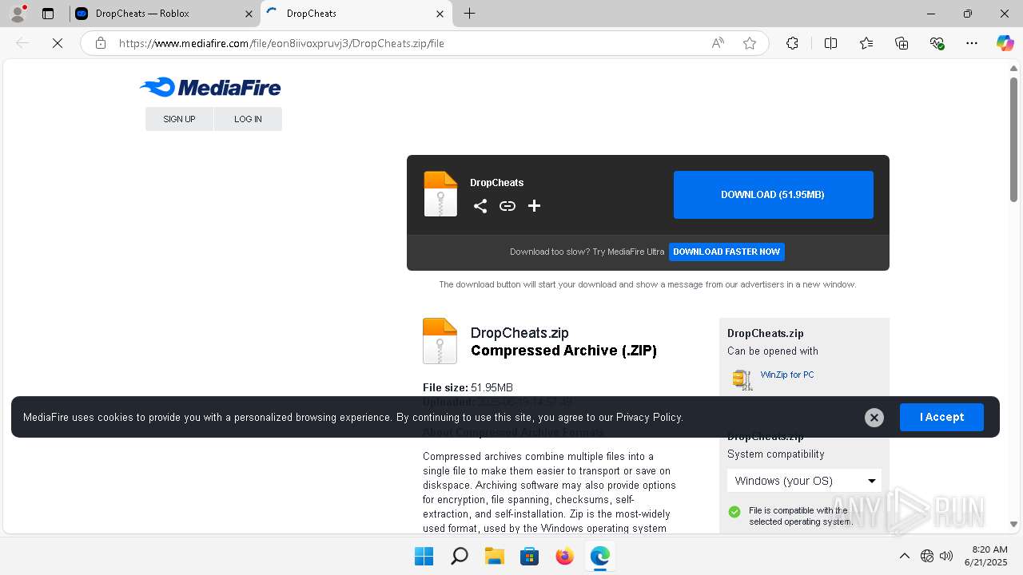Viewport: 1023px width, 575px height.
Task: Open Firefox from taskbar
Action: click(x=564, y=556)
